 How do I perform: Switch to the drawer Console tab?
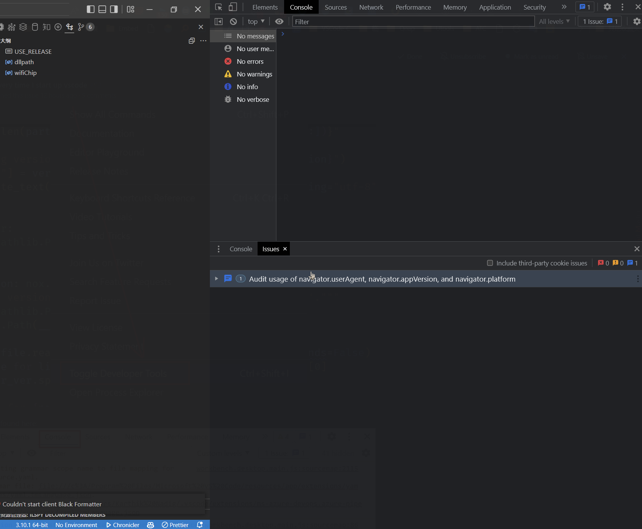pyautogui.click(x=241, y=249)
